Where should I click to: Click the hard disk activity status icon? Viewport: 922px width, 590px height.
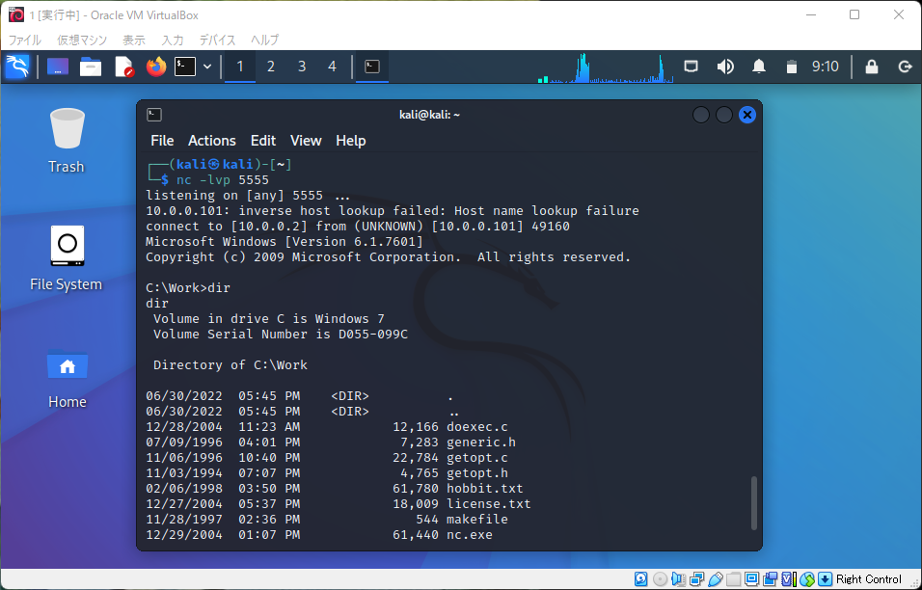pyautogui.click(x=641, y=578)
